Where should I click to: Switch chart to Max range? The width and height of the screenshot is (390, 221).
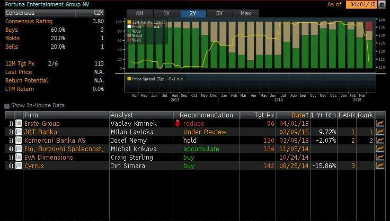(246, 13)
